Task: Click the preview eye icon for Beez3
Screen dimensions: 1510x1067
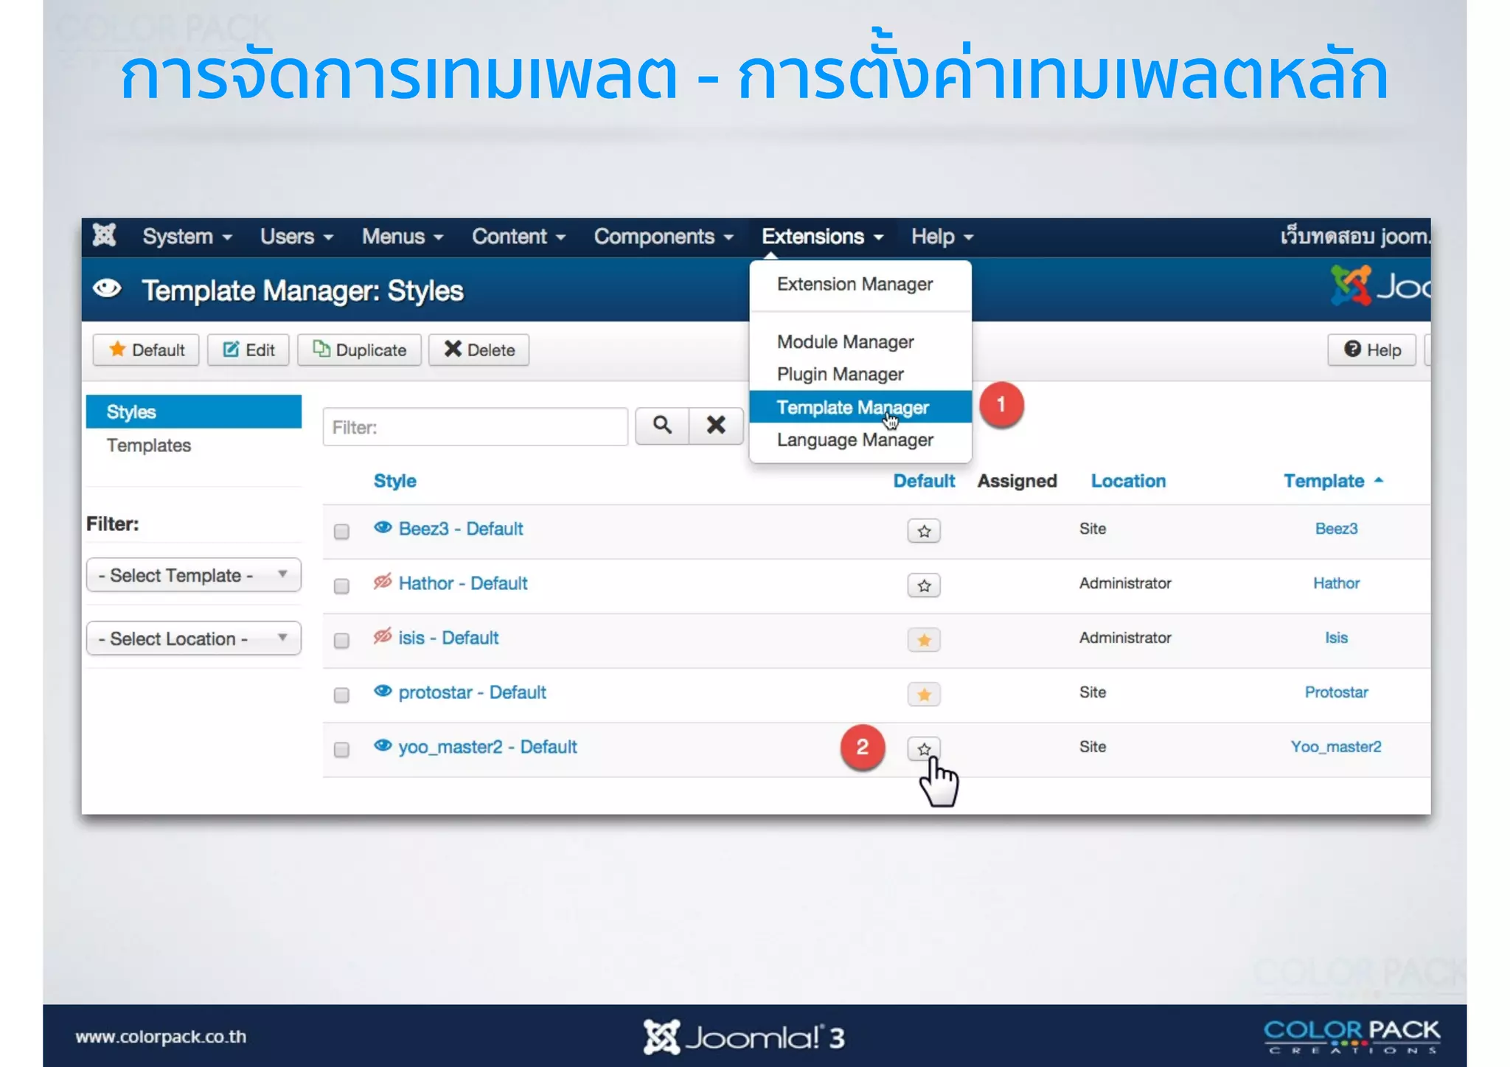Action: click(x=383, y=527)
